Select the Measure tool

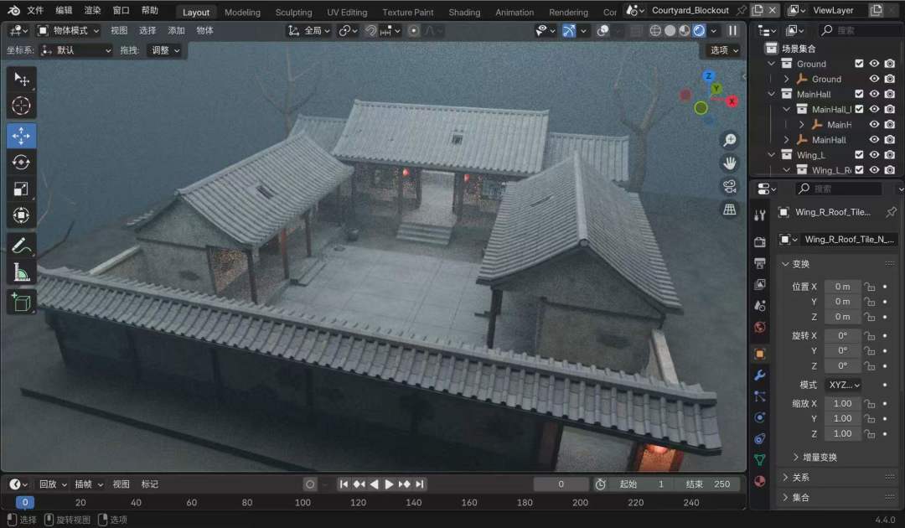pos(21,272)
